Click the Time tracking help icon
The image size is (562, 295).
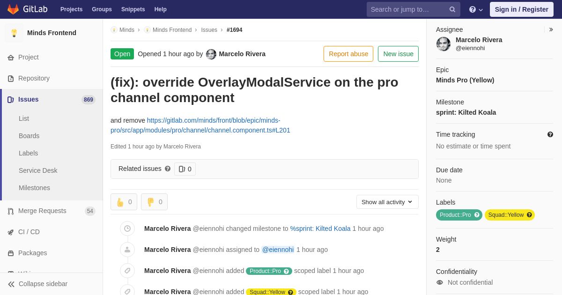[550, 134]
